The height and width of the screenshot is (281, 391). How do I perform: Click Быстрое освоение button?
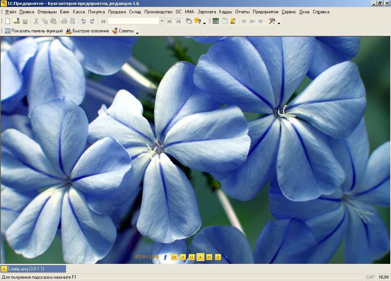tap(87, 31)
